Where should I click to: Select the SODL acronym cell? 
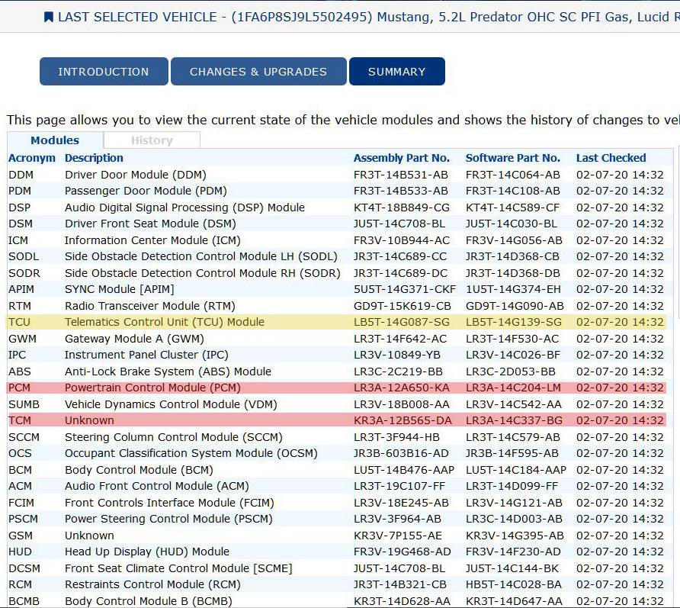24,256
